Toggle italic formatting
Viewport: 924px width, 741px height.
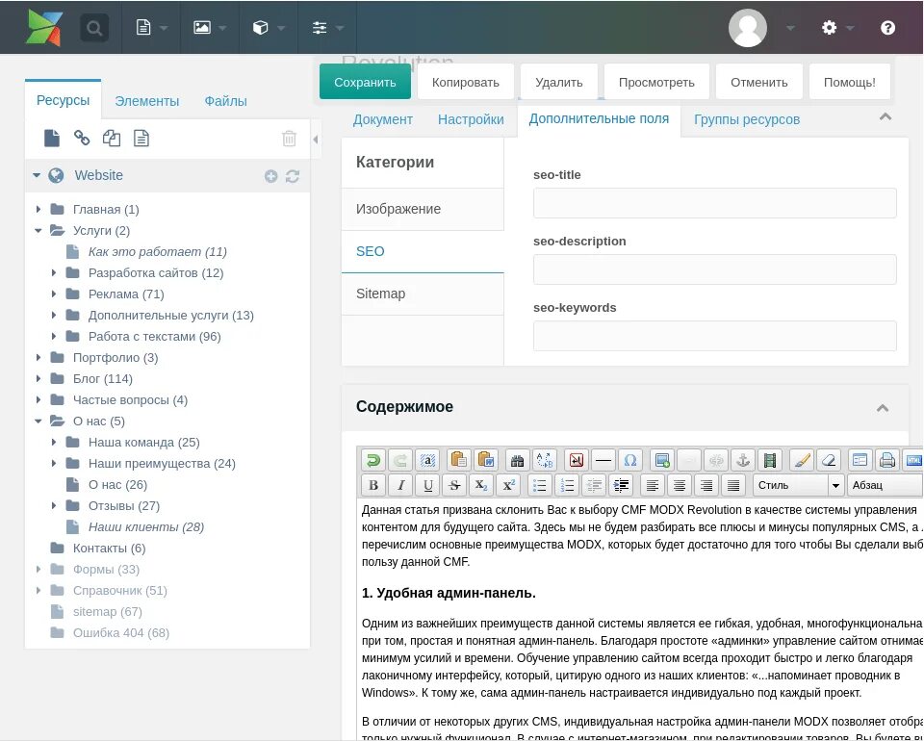pos(400,485)
